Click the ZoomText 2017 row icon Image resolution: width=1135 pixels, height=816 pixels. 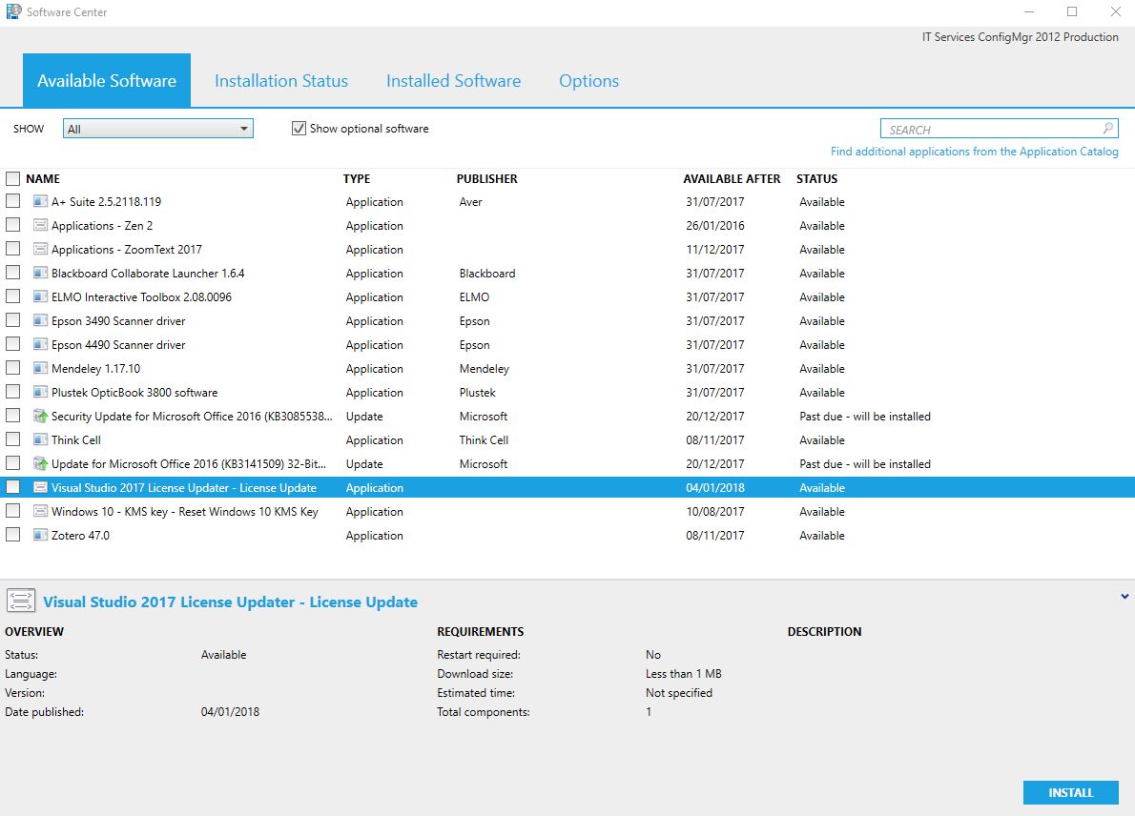tap(40, 249)
